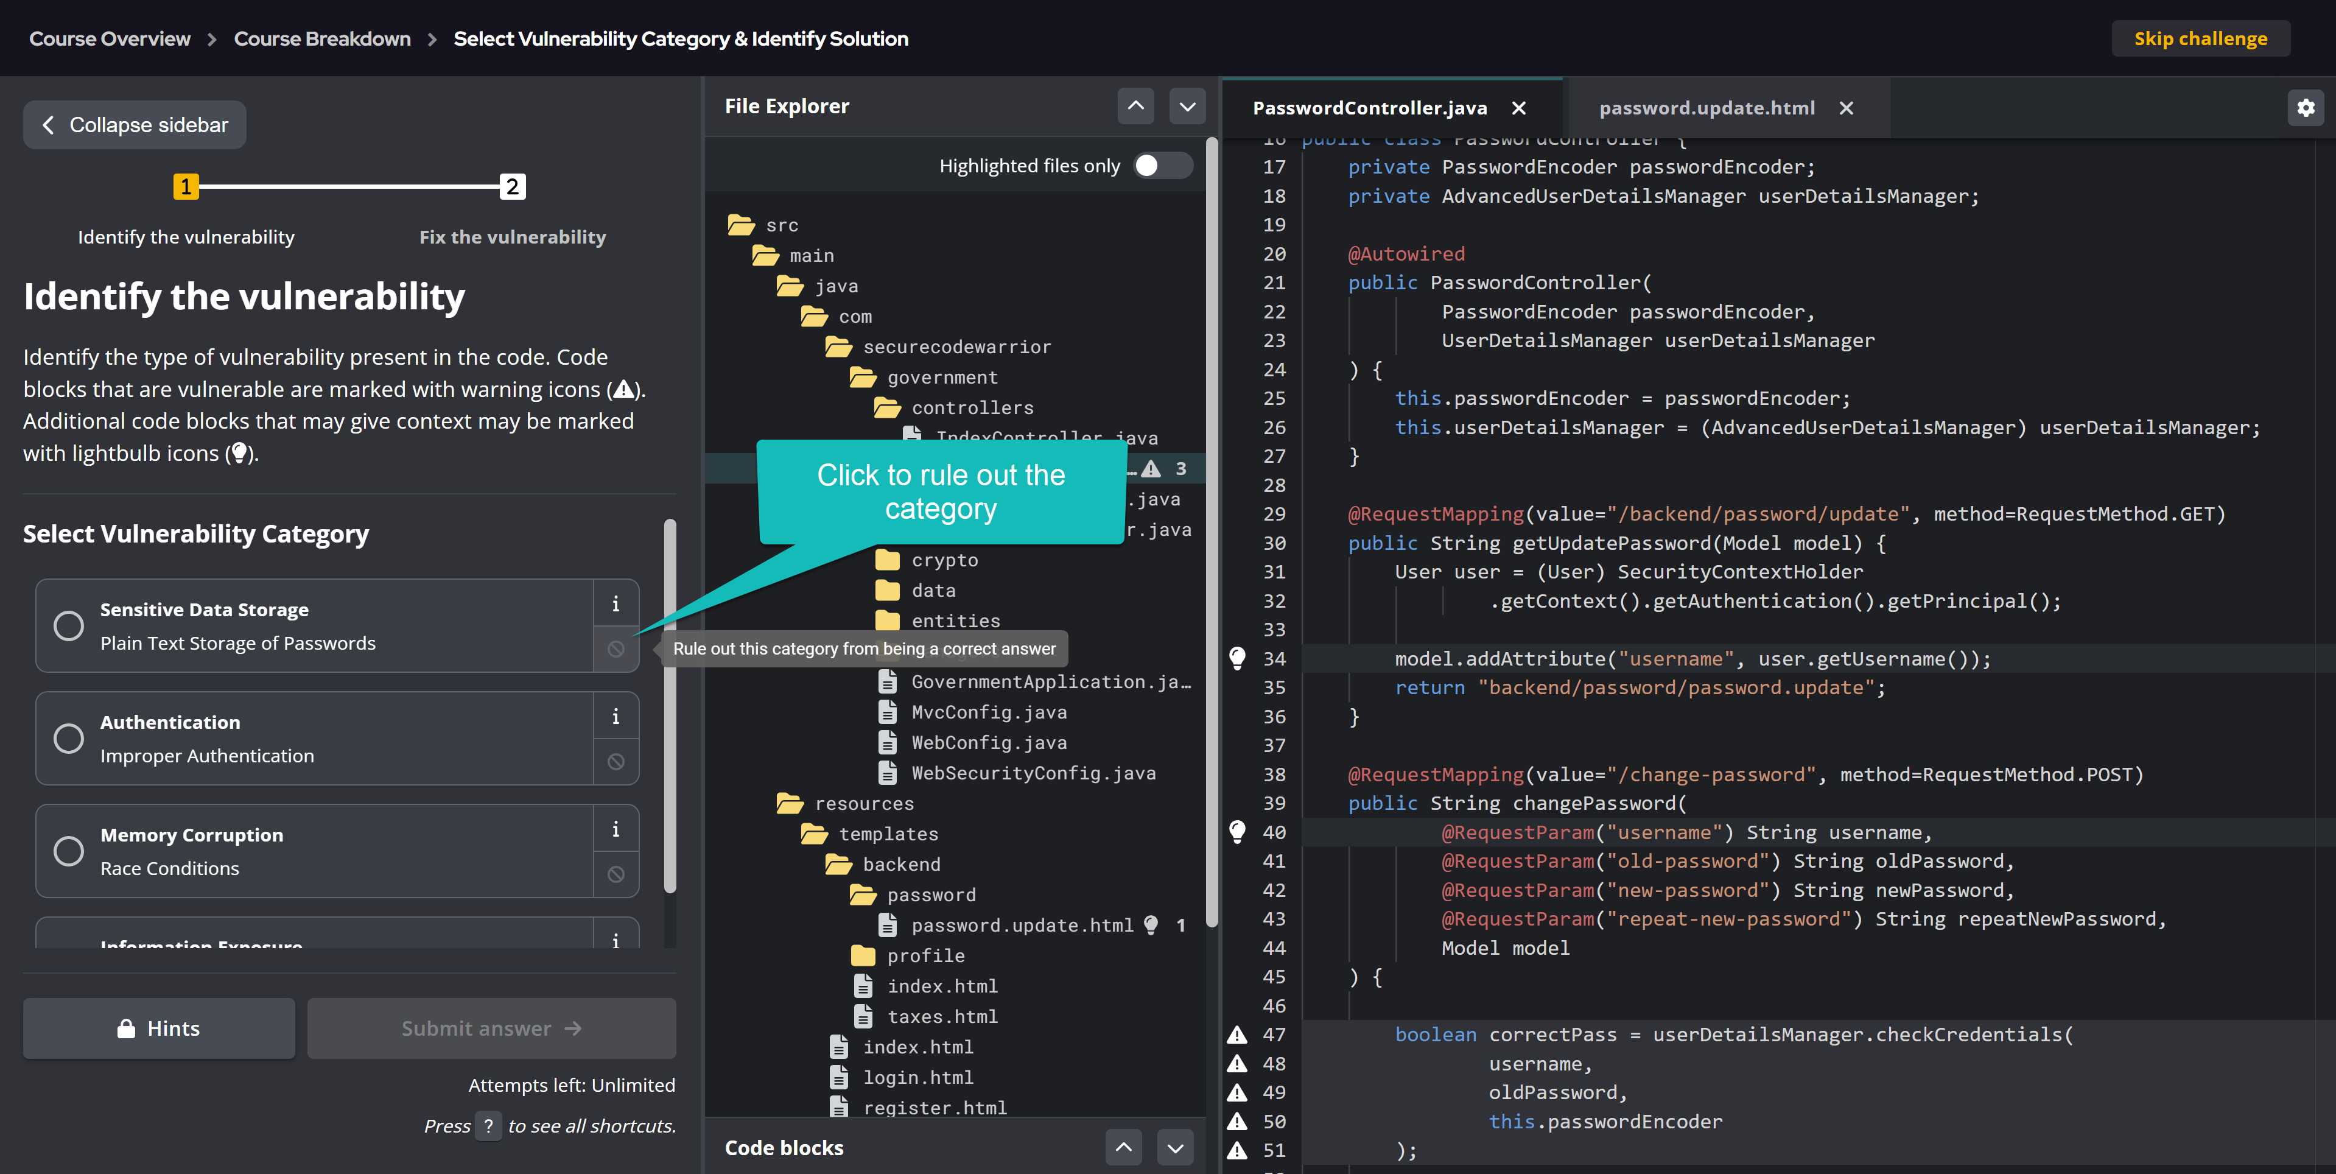Image resolution: width=2336 pixels, height=1174 pixels.
Task: Select Sensitive Data Storage radio option
Action: (x=68, y=626)
